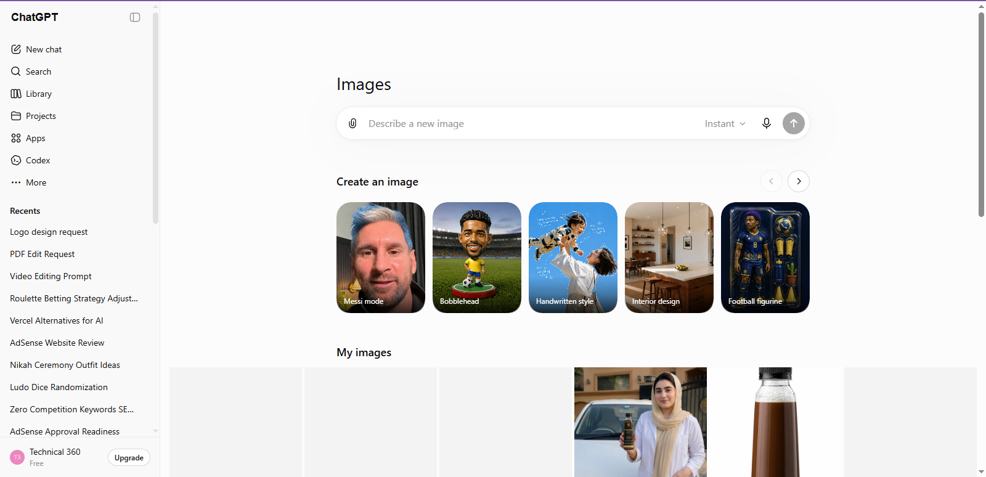The height and width of the screenshot is (477, 986).
Task: Open Projects from the sidebar
Action: (76, 116)
